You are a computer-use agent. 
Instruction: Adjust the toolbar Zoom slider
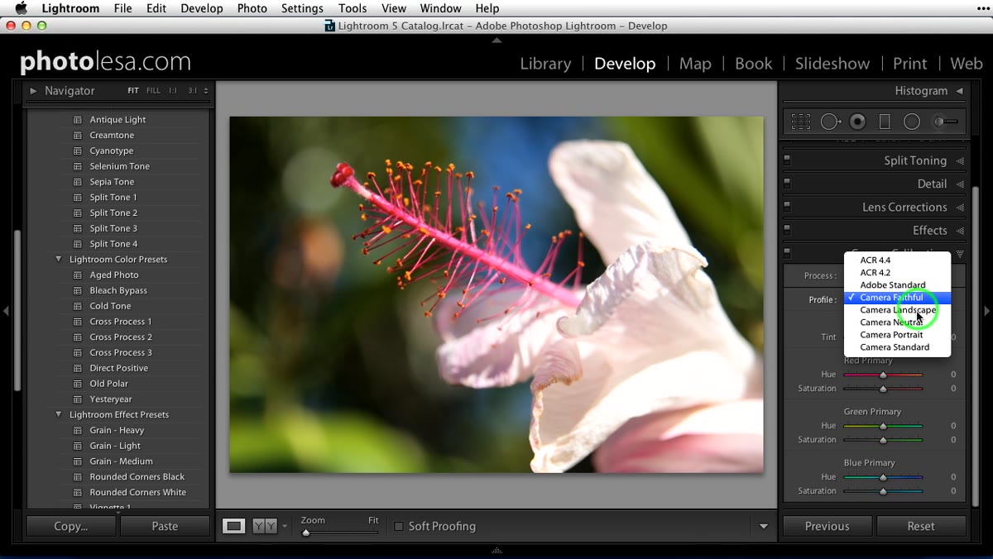339,533
